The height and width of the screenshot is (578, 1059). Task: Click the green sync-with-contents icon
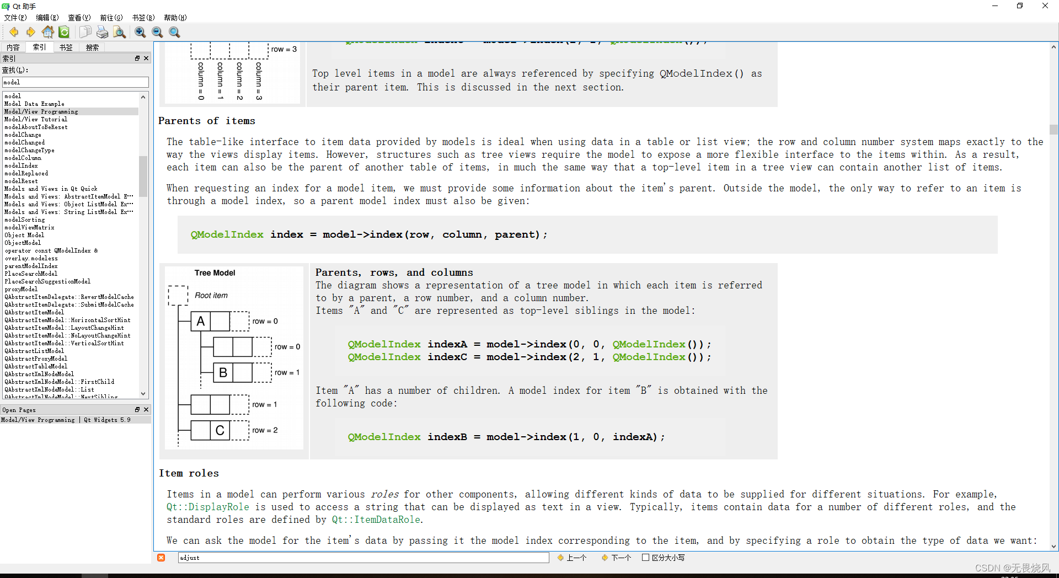point(64,33)
